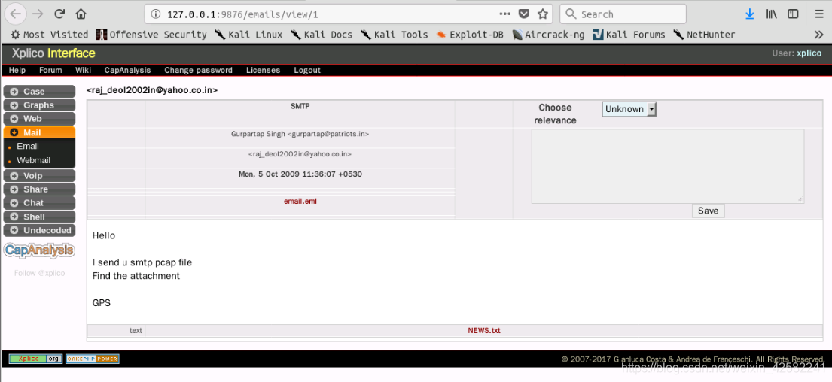The image size is (832, 382).
Task: Open the NetHunter bookmark
Action: [x=704, y=35]
